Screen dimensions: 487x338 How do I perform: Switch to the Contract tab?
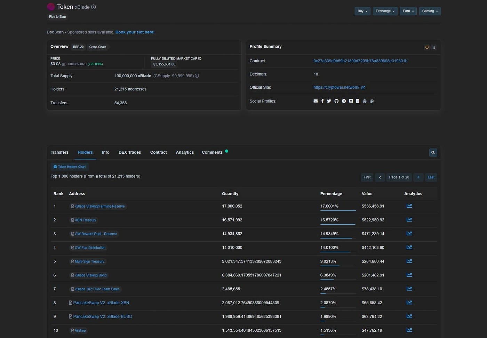[159, 152]
